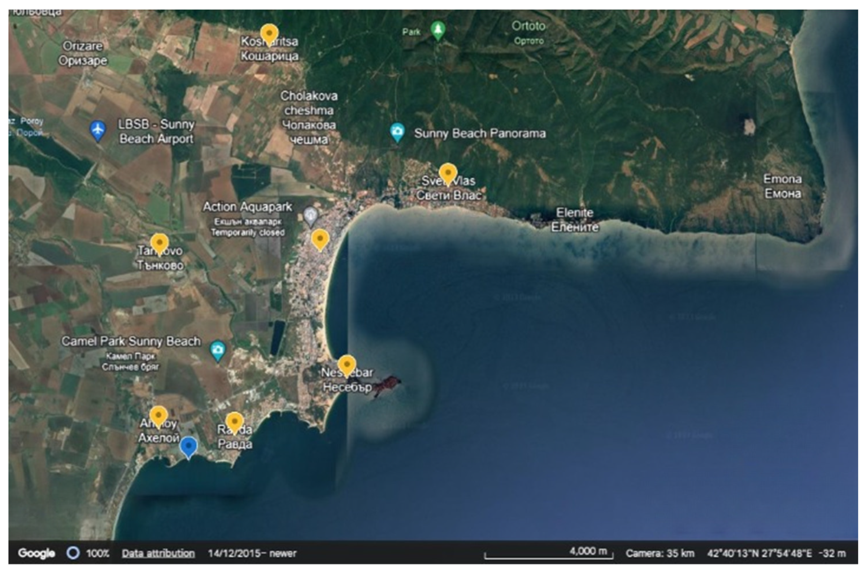
Task: Open the Camel Park camera icon
Action: point(218,350)
